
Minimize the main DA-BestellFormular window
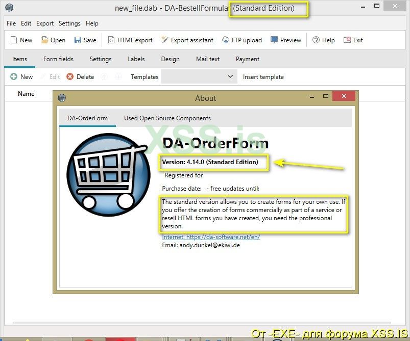(x=363, y=7)
